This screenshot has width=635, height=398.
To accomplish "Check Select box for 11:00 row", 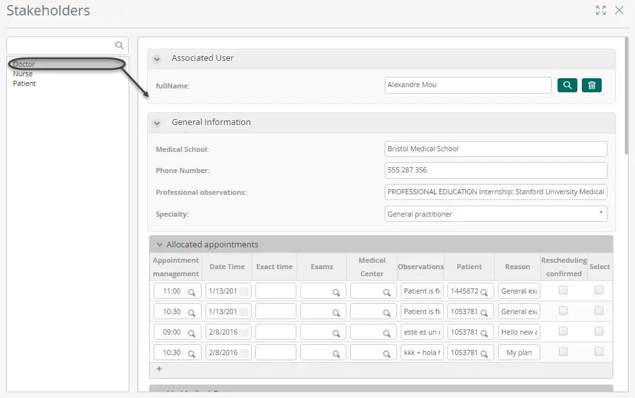I will click(x=599, y=290).
